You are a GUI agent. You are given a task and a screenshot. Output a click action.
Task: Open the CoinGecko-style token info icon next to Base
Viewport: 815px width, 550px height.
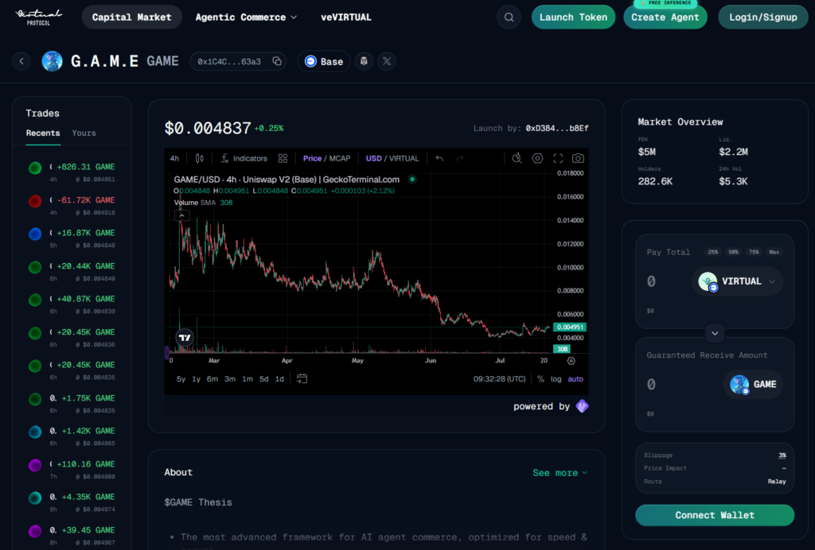point(364,61)
